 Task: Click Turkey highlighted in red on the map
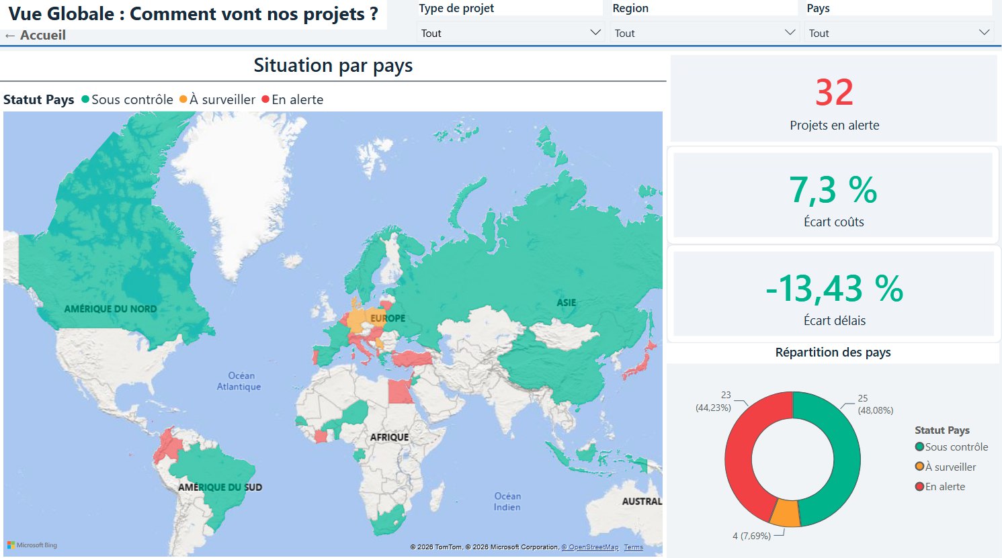pyautogui.click(x=411, y=359)
